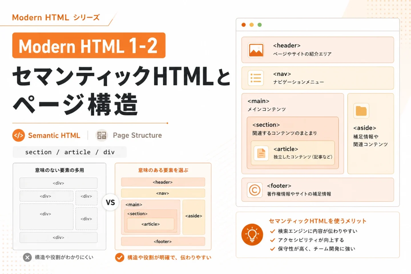Click the copyright icon beside <footer>
This screenshot has width=411, height=274.
coord(255,190)
